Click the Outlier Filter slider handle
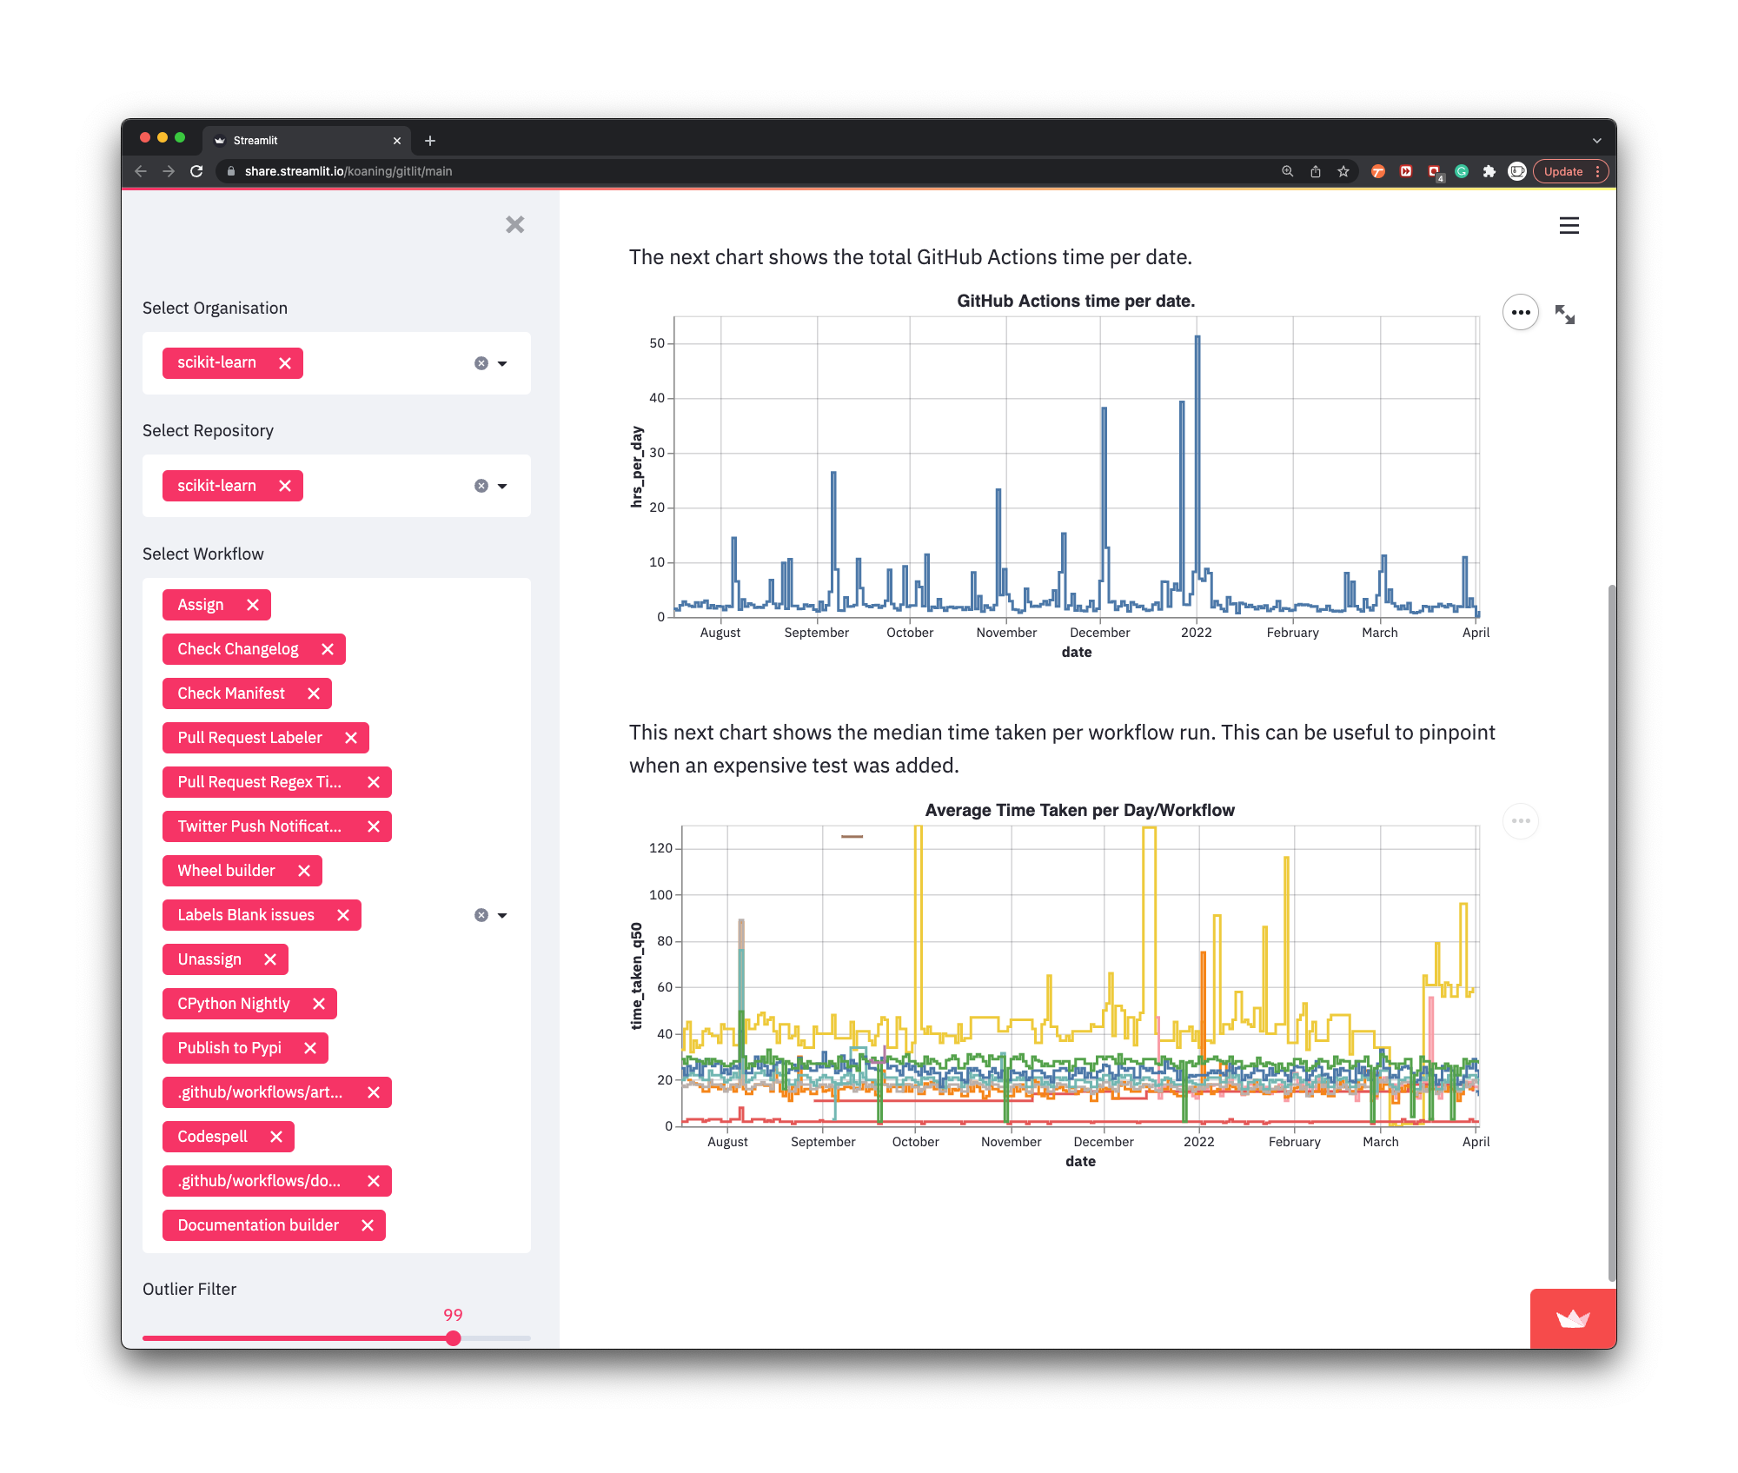This screenshot has width=1738, height=1473. point(453,1338)
